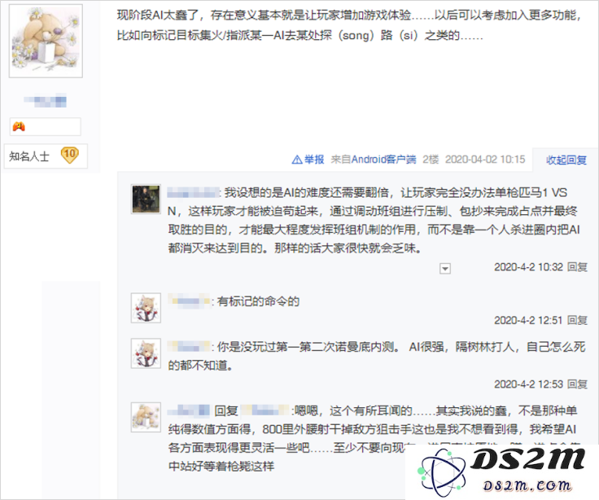The height and width of the screenshot is (500, 599).
Task: Collapse replies with 收起回复
Action: [566, 160]
